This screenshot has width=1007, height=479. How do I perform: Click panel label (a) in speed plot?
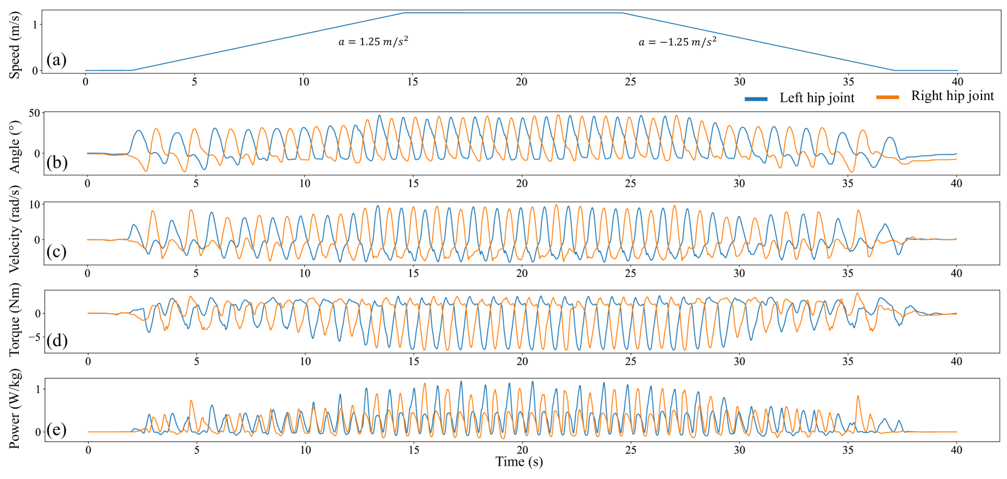(x=56, y=60)
